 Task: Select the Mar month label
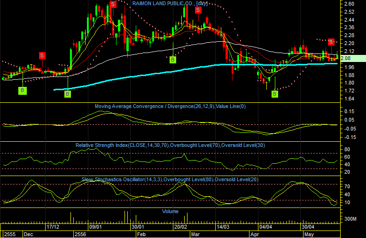tap(195, 234)
